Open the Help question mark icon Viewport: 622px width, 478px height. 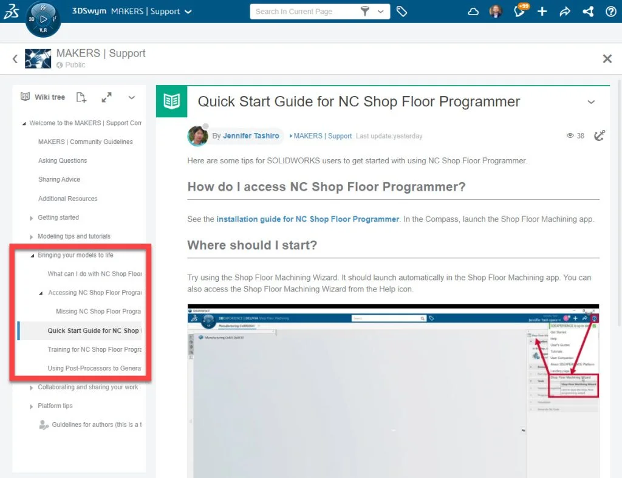tap(611, 12)
